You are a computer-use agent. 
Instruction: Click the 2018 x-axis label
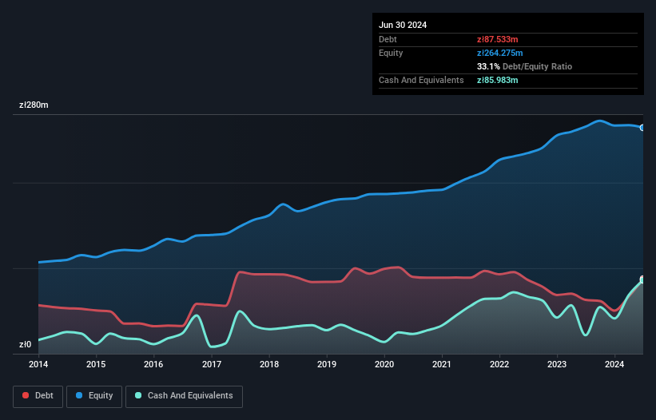tap(269, 364)
